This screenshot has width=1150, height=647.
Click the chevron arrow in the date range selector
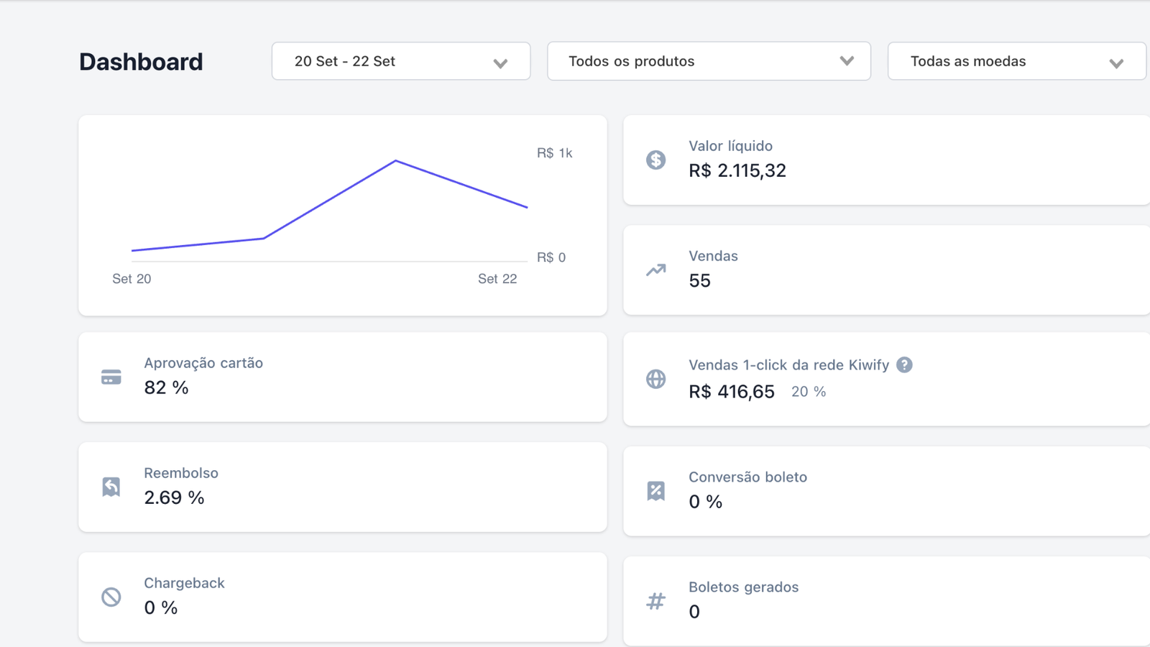point(500,63)
